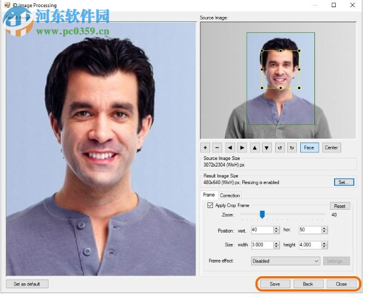Click the frame height input field

(310, 245)
